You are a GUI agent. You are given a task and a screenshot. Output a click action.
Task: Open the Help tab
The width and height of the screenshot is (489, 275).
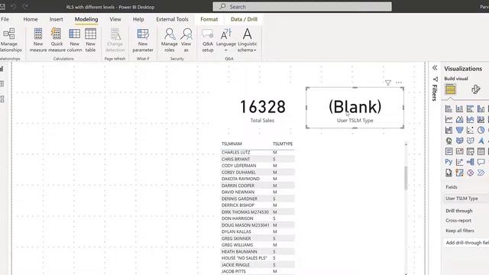click(x=138, y=19)
